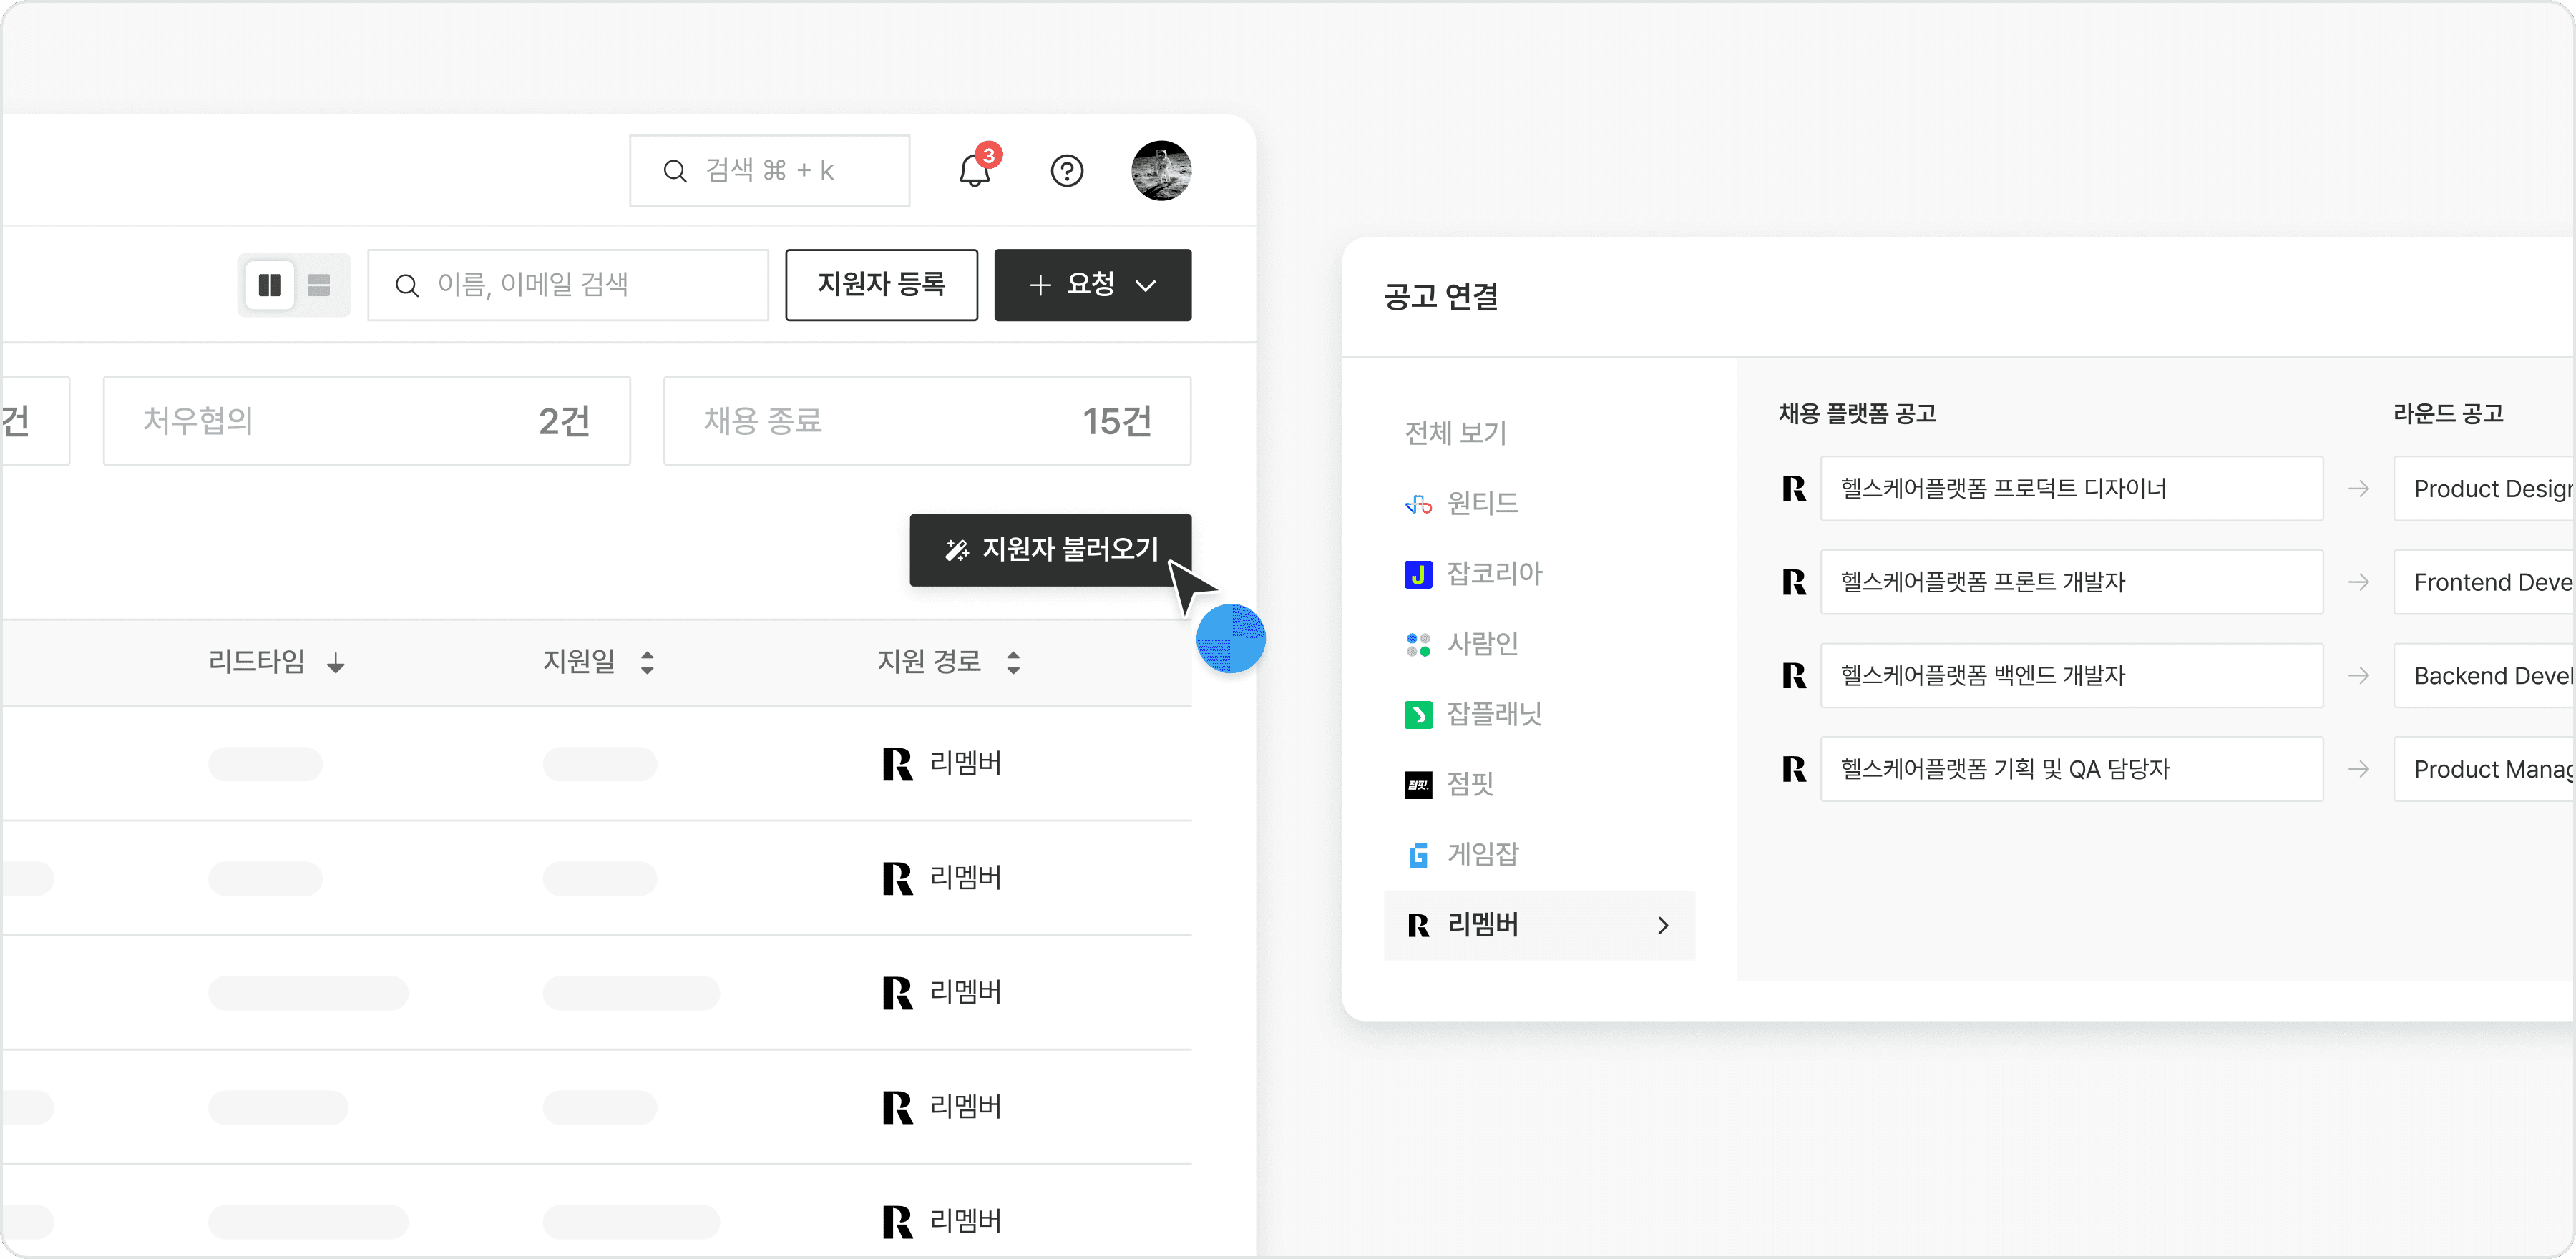Click the 지원자 불러오기 button

[x=1050, y=550]
